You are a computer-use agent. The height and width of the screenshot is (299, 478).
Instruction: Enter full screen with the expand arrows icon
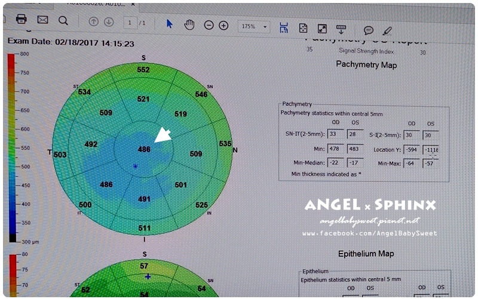322,29
